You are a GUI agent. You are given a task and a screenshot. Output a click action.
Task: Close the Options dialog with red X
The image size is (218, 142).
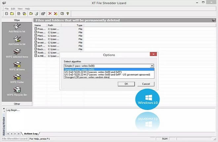pyautogui.click(x=153, y=54)
